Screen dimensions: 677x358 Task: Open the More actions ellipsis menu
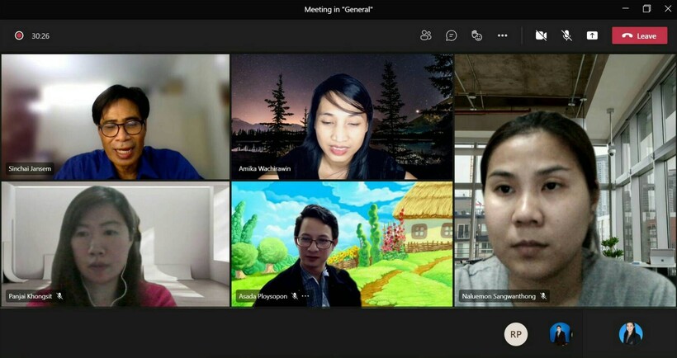[x=502, y=35]
